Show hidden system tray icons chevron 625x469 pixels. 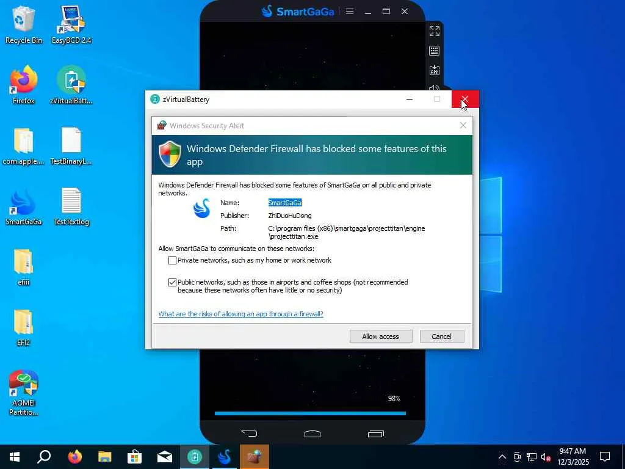click(x=502, y=457)
